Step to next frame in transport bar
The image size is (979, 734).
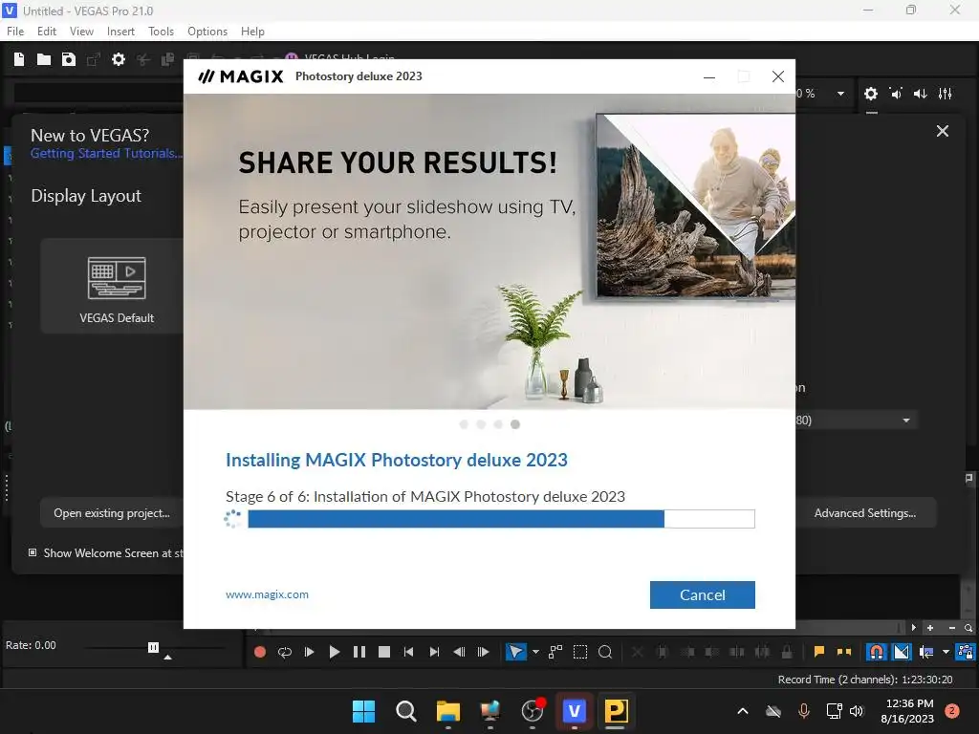483,652
